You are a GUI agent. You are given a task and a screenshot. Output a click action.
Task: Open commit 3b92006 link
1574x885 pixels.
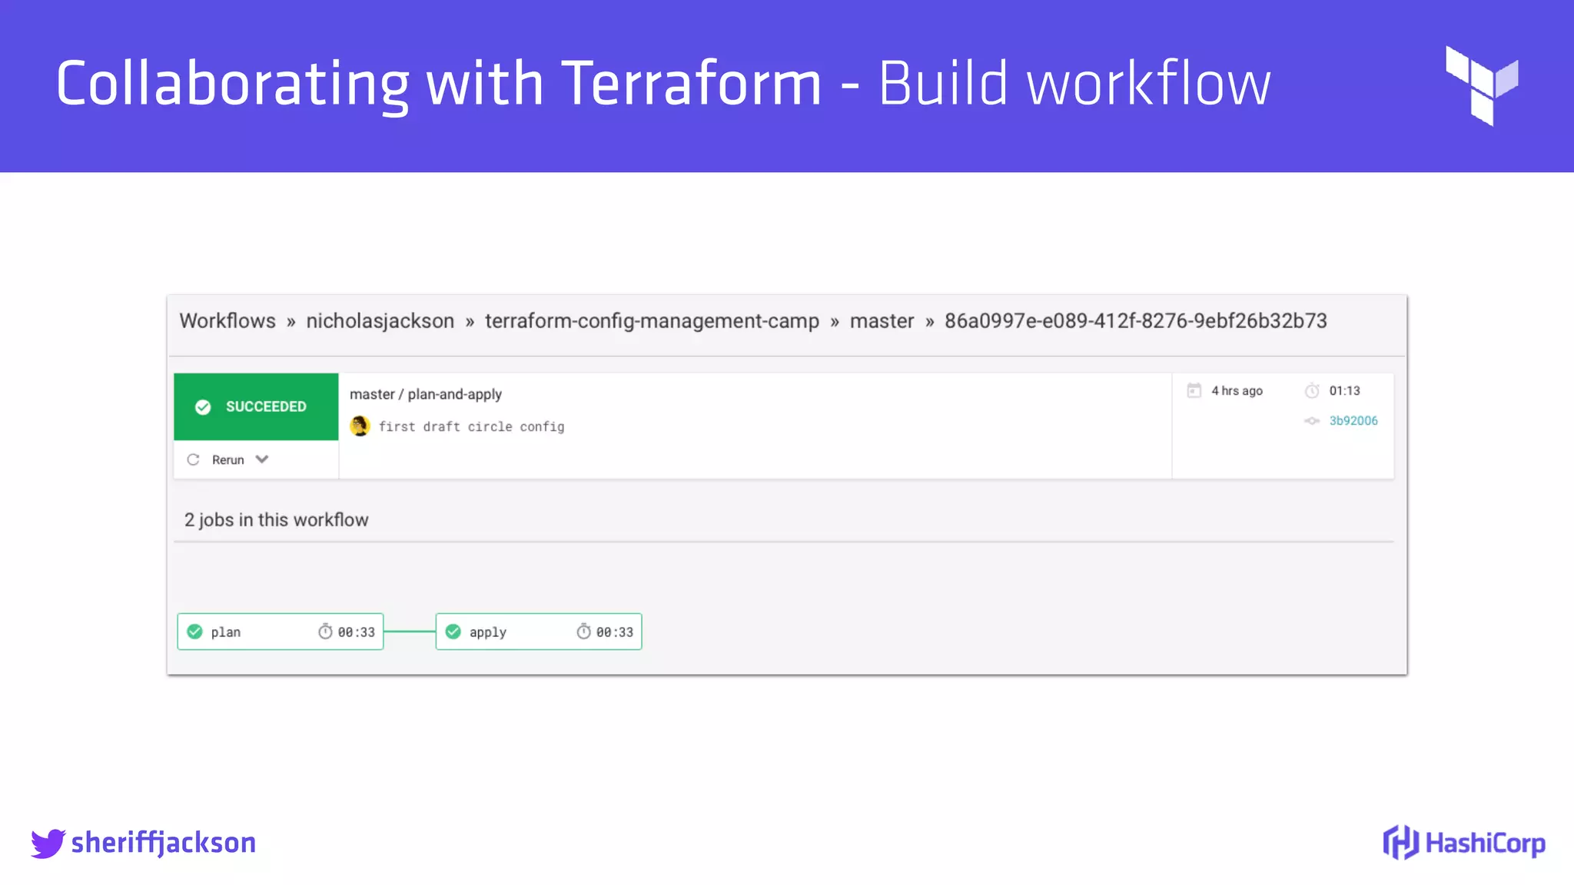tap(1353, 420)
